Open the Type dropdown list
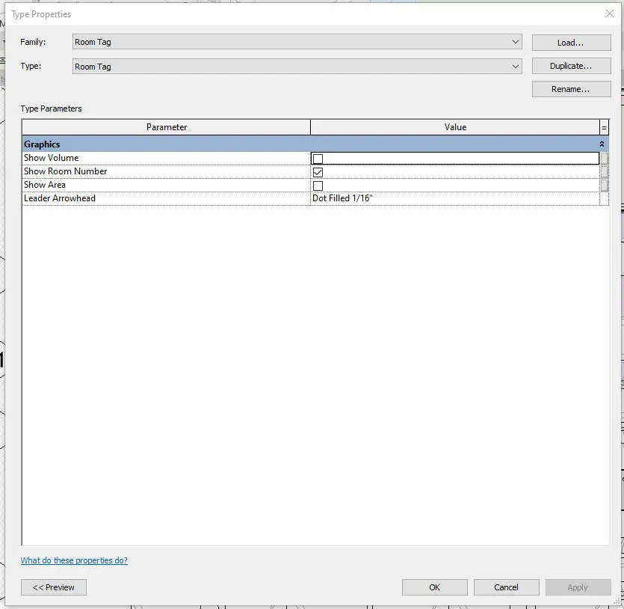This screenshot has width=624, height=609. (x=516, y=67)
